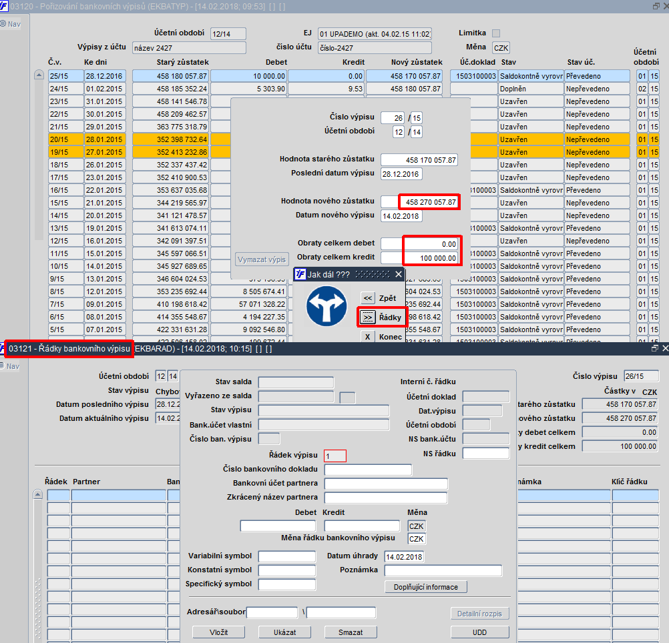669x643 pixels.
Task: Restore the 03121 Řádky bankovního výpisu window
Action: coord(655,349)
